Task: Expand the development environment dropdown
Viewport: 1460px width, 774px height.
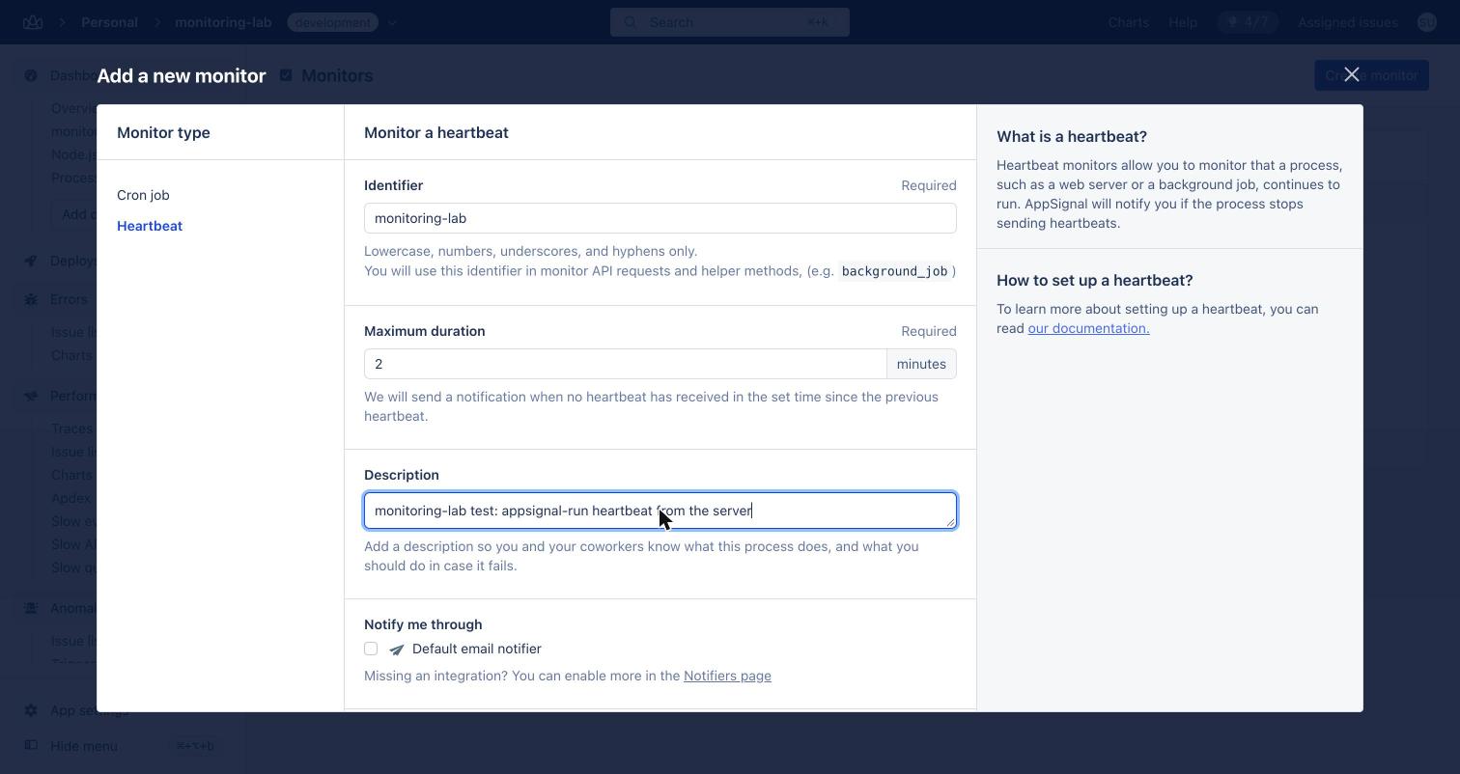Action: (392, 22)
